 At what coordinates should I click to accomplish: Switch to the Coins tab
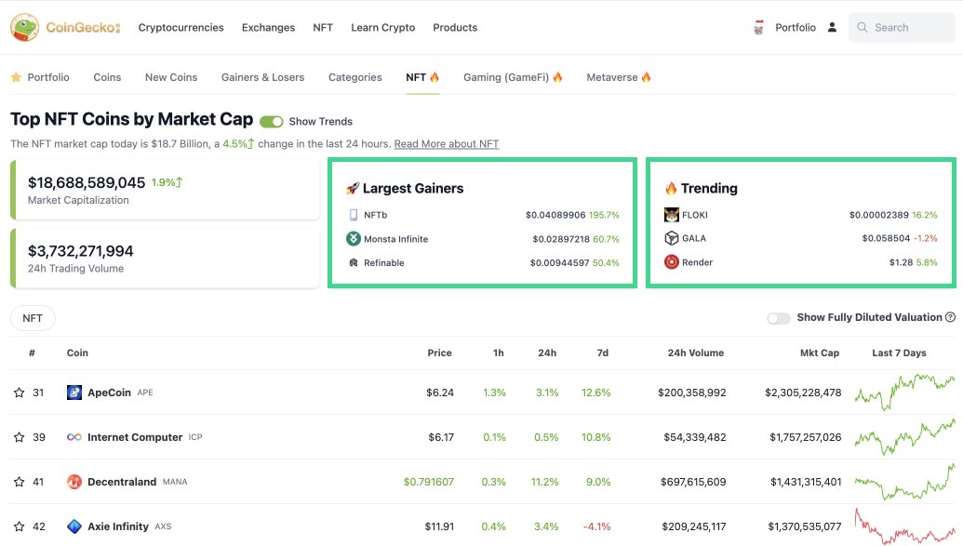(x=108, y=77)
